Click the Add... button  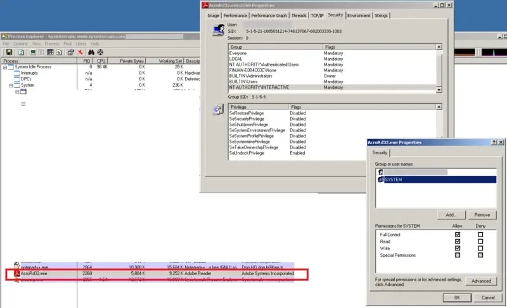point(451,215)
